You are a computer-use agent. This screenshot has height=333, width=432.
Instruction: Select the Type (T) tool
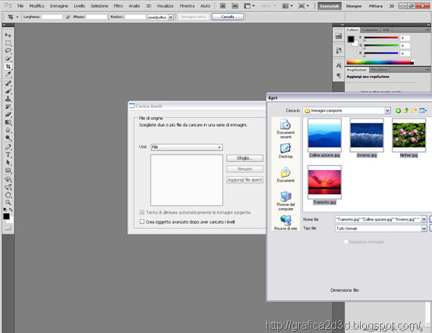click(8, 154)
